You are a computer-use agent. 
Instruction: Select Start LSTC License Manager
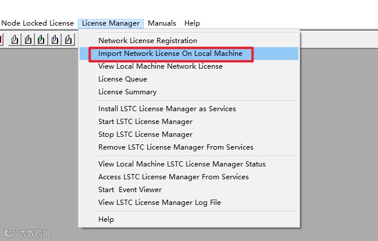click(145, 122)
